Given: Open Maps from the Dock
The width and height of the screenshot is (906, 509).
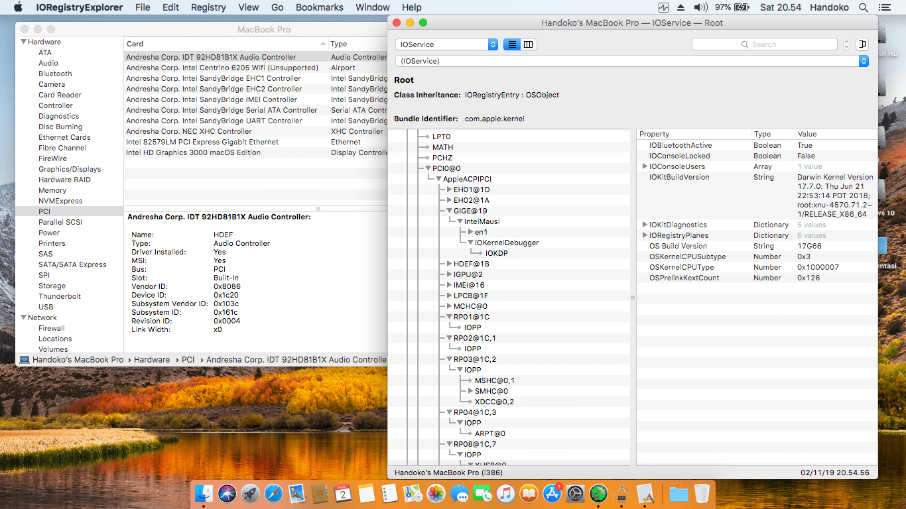Looking at the screenshot, I should (413, 493).
